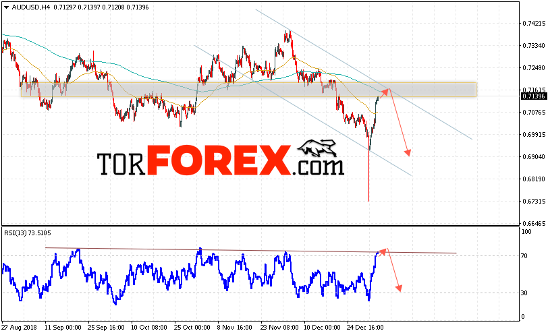Open the AUDUSD chart dropdown triangle
This screenshot has height=335, width=550.
click(7, 7)
